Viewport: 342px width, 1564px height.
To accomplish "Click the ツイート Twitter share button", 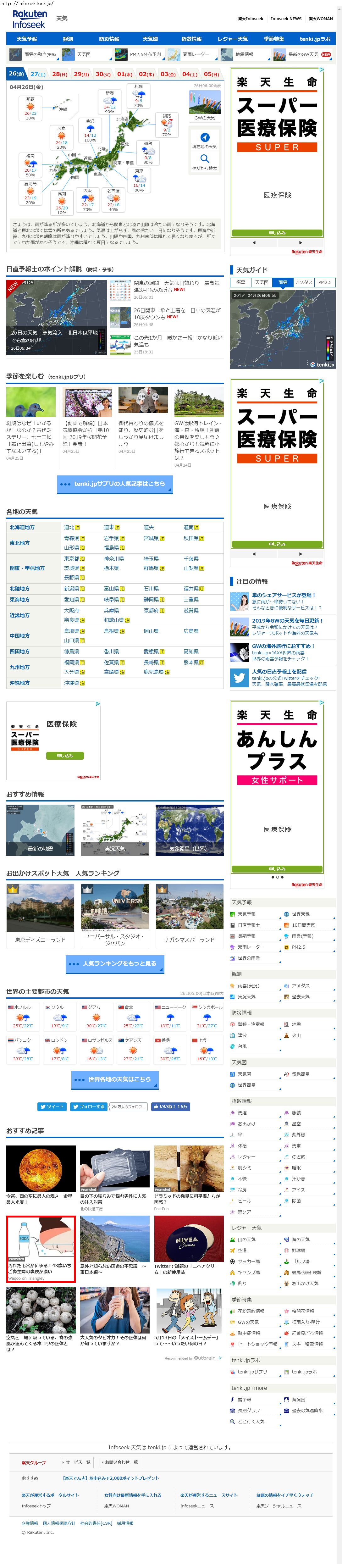I will pyautogui.click(x=52, y=1106).
